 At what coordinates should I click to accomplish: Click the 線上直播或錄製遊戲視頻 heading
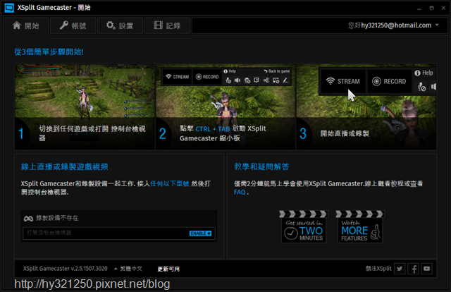click(x=64, y=166)
